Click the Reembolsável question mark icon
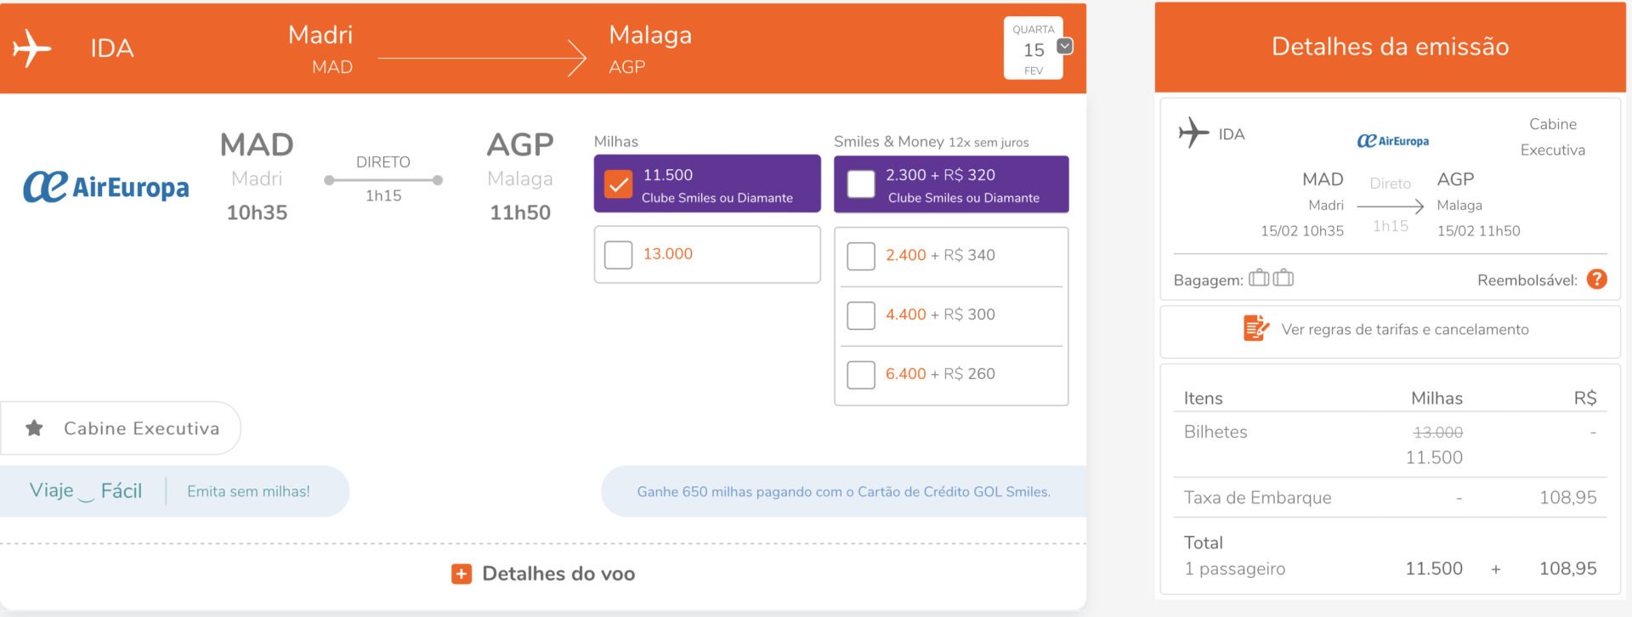Viewport: 1632px width, 617px height. [1597, 280]
